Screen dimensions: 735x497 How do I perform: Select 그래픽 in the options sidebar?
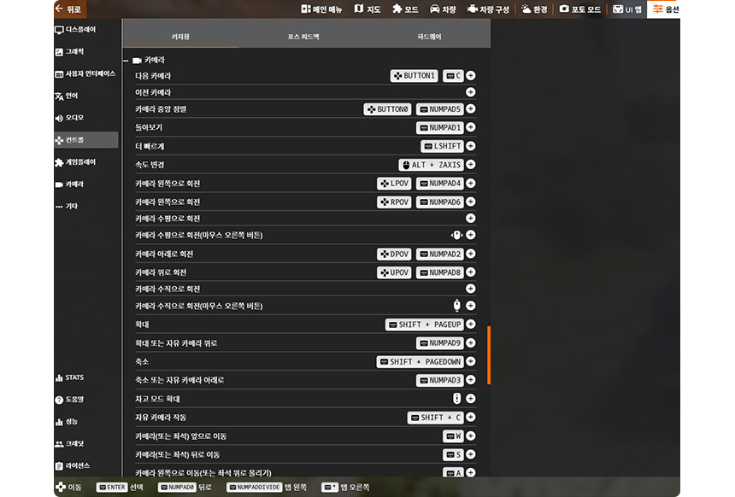(x=75, y=52)
